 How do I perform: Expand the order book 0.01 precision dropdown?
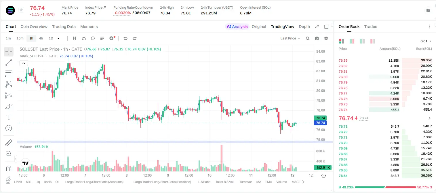point(426,41)
